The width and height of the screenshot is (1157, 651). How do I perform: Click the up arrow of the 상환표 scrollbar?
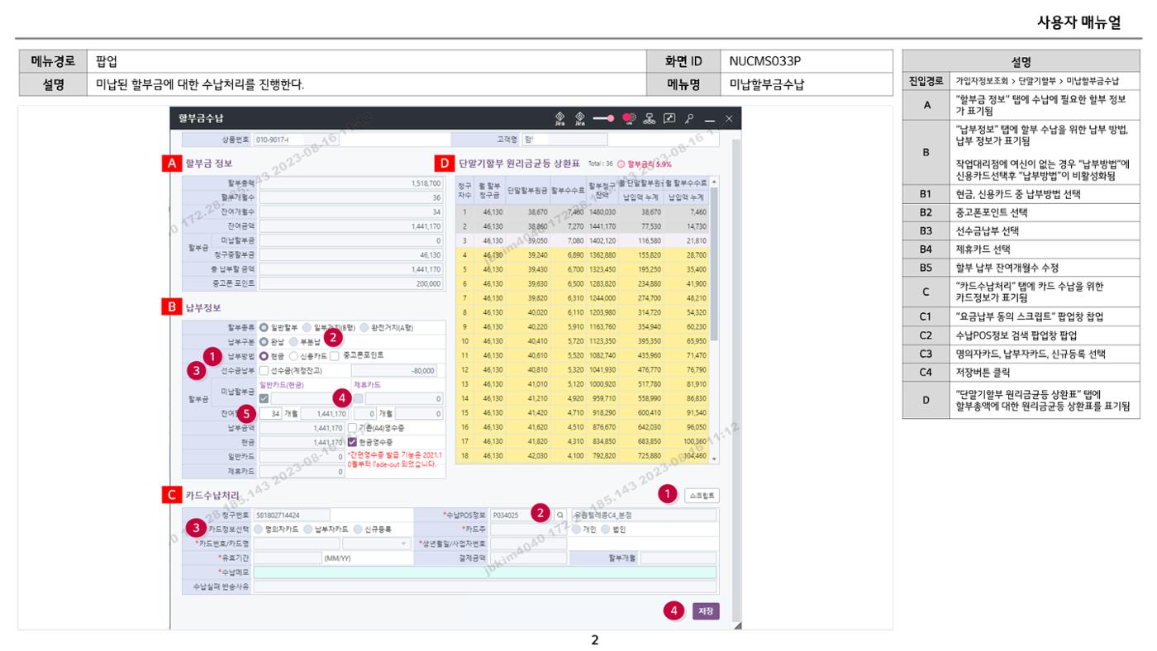click(x=714, y=182)
